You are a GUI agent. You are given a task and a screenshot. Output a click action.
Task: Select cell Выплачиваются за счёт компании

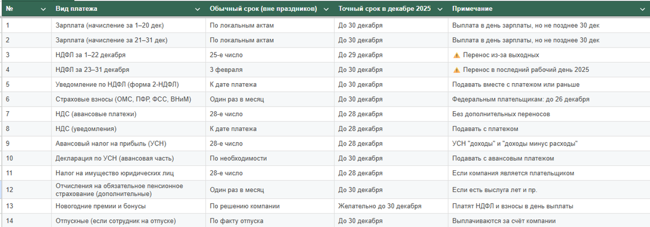coord(549,221)
